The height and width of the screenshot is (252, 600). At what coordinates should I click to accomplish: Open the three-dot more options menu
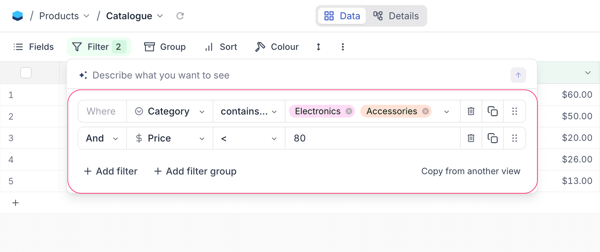pyautogui.click(x=343, y=47)
